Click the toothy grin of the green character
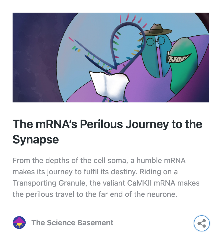221x240 pixels. point(179,58)
